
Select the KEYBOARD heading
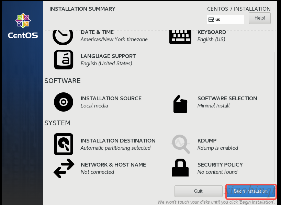pyautogui.click(x=212, y=32)
